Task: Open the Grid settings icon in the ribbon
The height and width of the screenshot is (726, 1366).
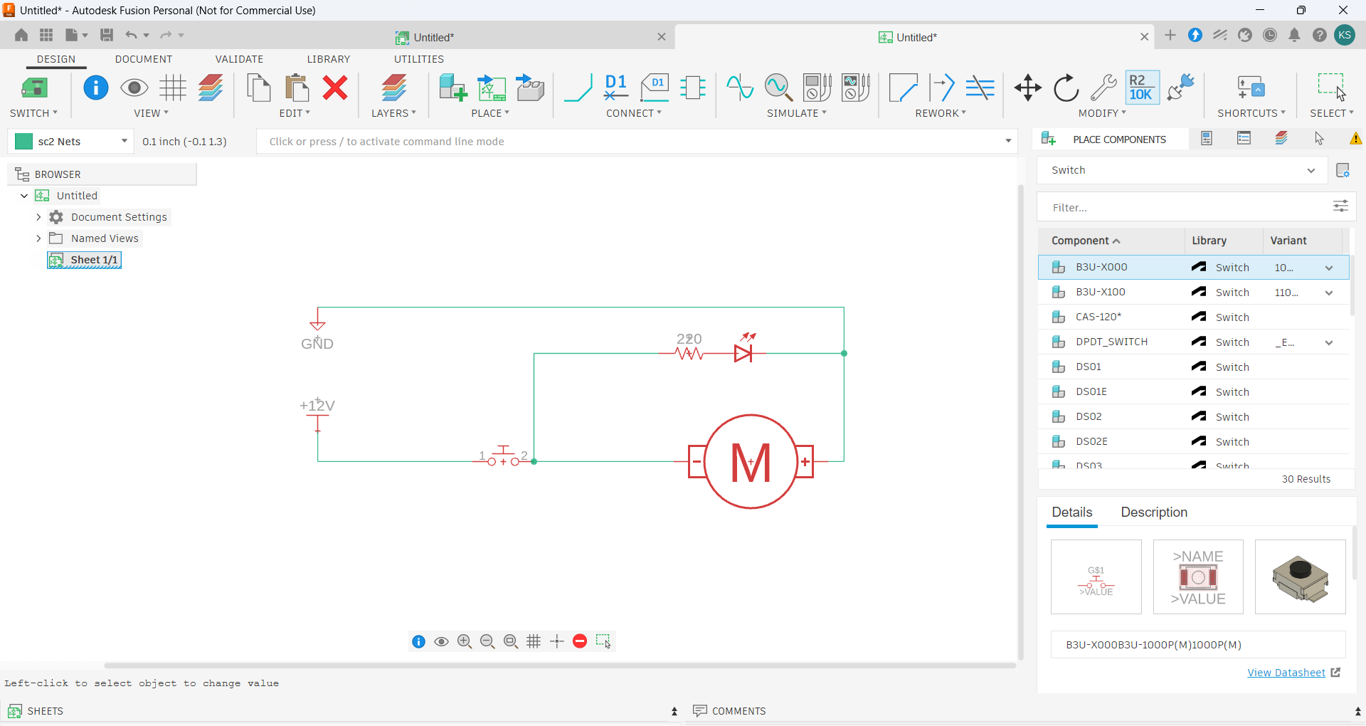Action: point(173,88)
